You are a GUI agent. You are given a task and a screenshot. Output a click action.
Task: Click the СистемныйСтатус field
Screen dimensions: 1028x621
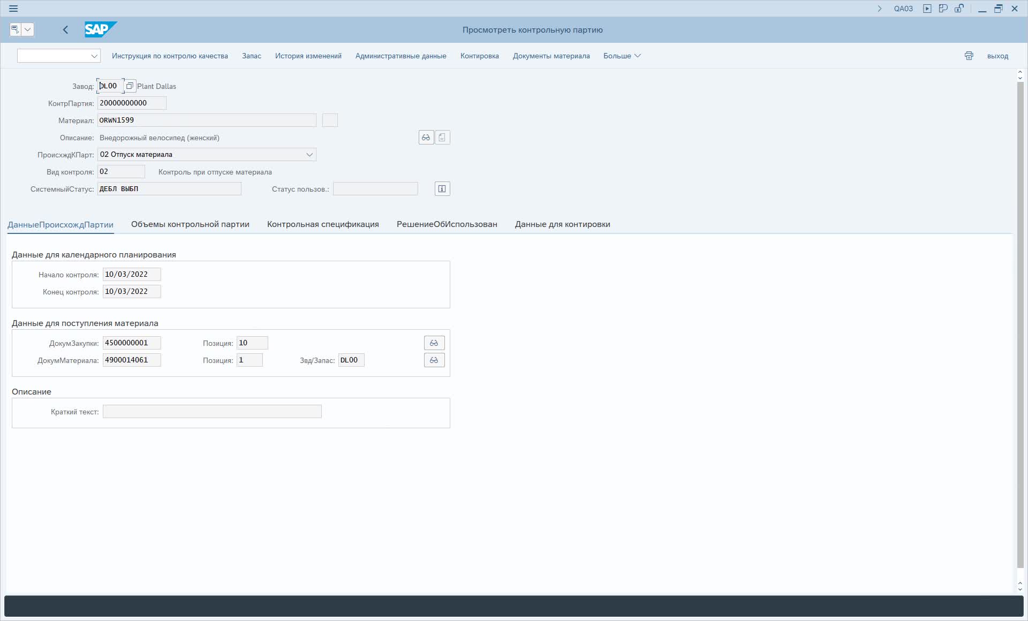(x=169, y=188)
